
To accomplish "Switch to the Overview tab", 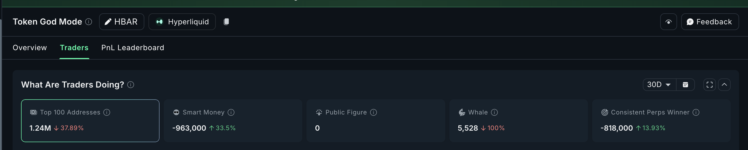I will 30,48.
